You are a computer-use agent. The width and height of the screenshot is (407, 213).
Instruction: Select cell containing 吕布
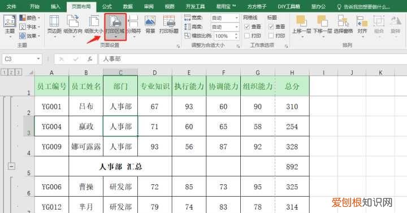[x=86, y=106]
